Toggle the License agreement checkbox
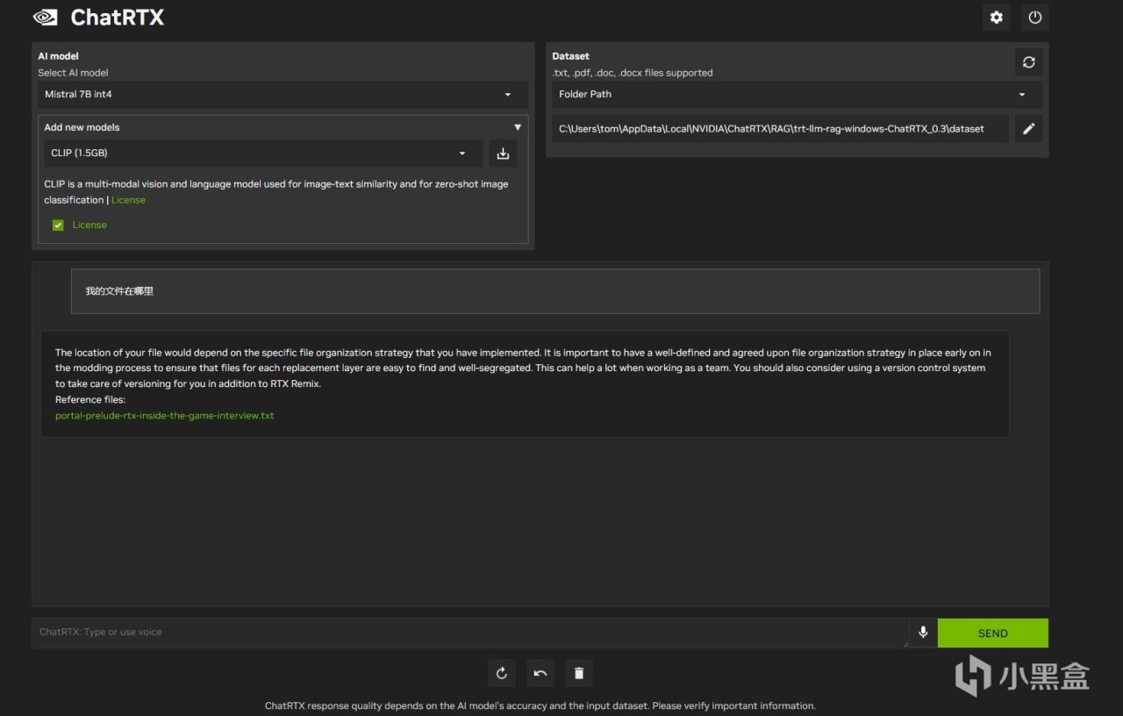 tap(58, 226)
